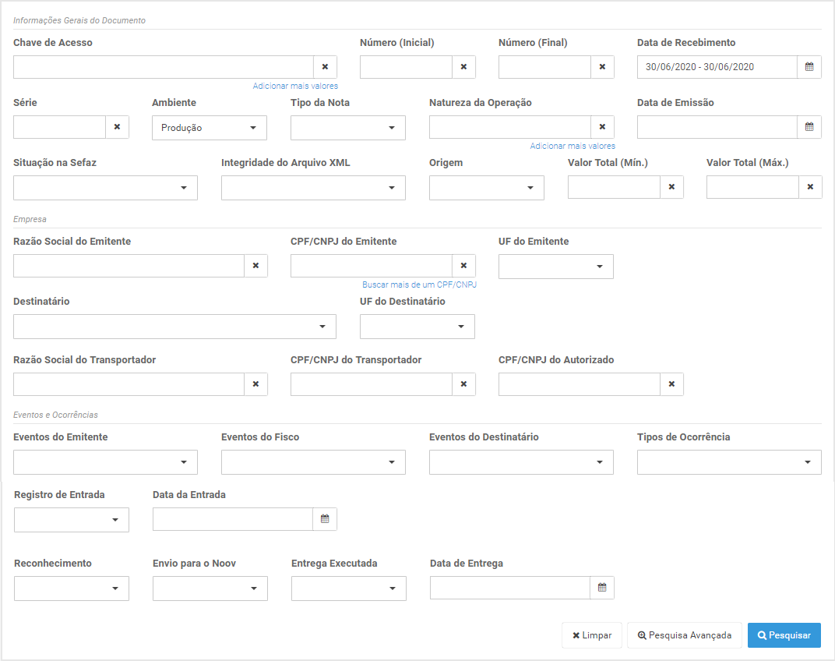The height and width of the screenshot is (661, 835).
Task: Click Adicionar mais valores under Natureza da Operação
Action: click(573, 146)
